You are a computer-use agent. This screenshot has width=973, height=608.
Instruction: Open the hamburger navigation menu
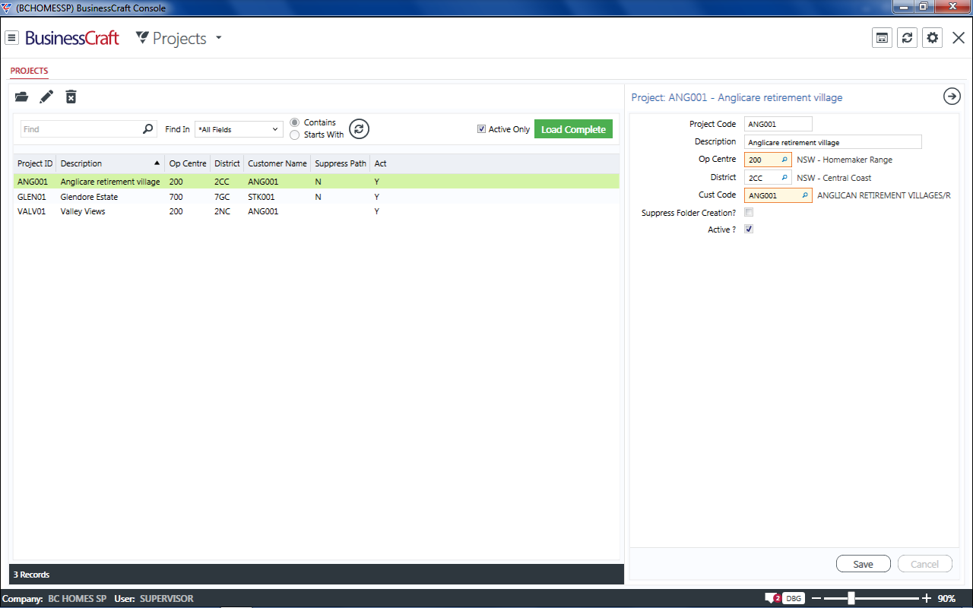point(11,38)
